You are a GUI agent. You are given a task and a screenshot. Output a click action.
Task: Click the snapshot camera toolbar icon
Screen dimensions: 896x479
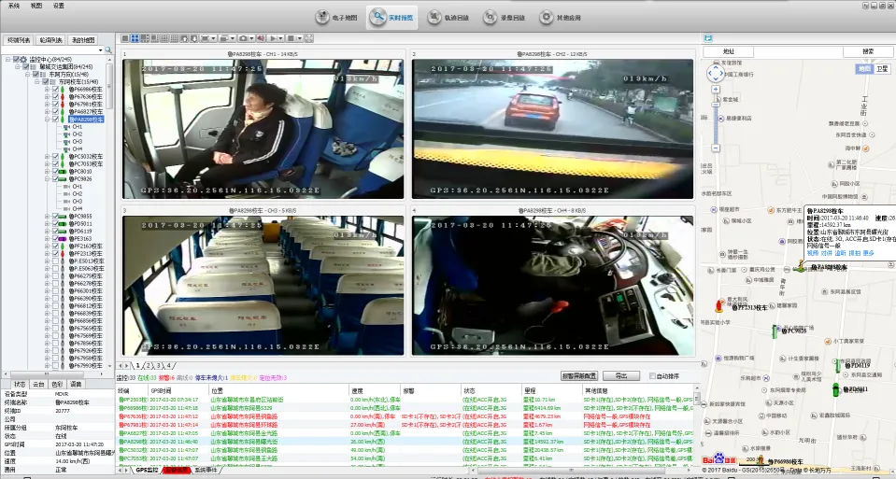click(242, 38)
